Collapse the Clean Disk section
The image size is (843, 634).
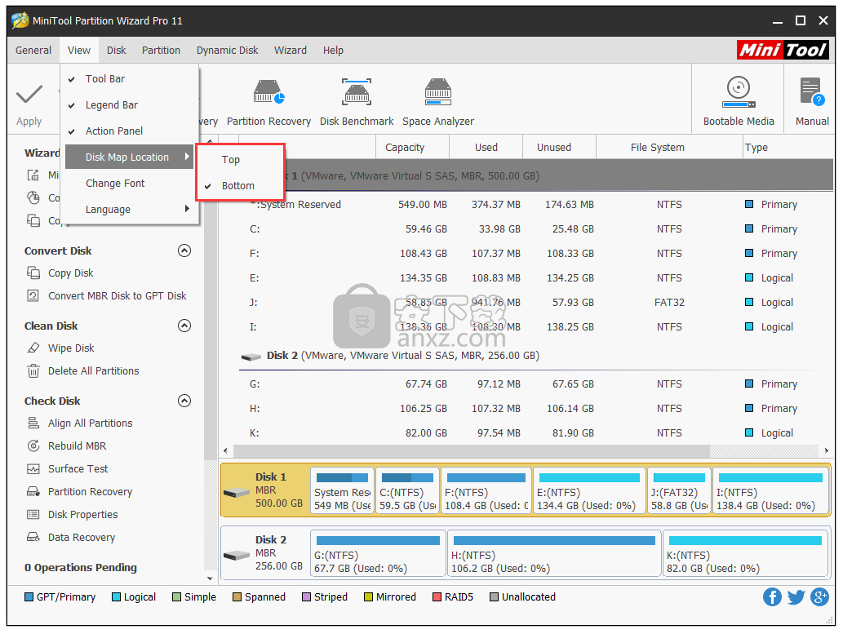point(184,326)
